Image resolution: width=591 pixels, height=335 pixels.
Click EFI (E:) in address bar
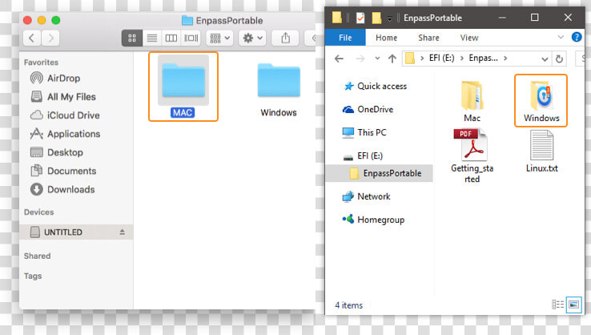coord(442,58)
